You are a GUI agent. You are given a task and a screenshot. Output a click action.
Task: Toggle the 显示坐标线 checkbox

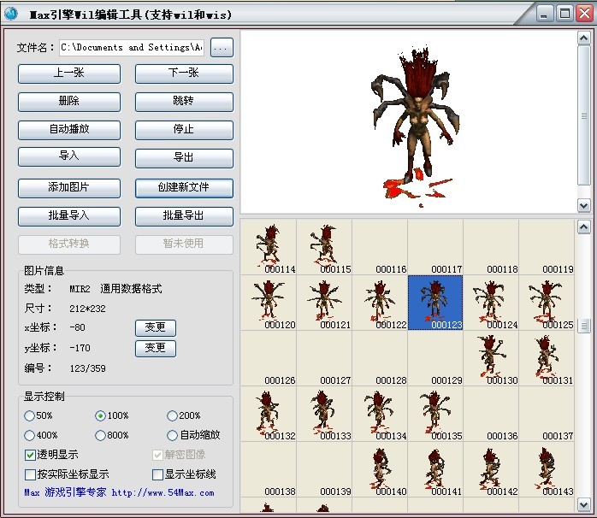(x=157, y=474)
